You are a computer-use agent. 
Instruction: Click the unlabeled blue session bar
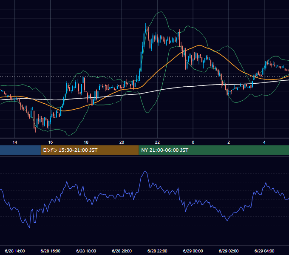click(x=20, y=150)
